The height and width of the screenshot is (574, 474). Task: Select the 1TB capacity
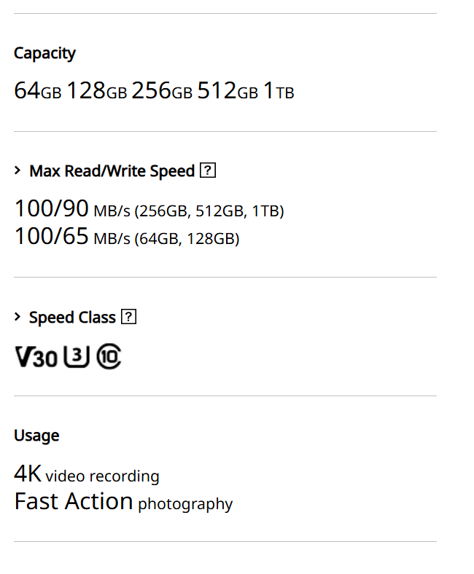tap(279, 91)
